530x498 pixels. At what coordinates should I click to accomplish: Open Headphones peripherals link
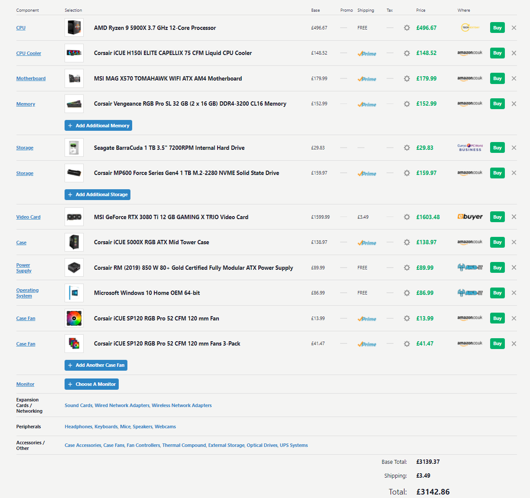[78, 427]
